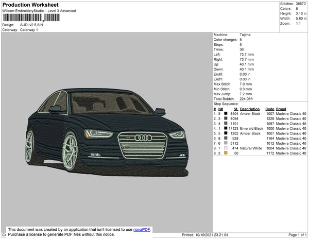
Task: Click the stitch count '38570'
Action: [x=301, y=4]
